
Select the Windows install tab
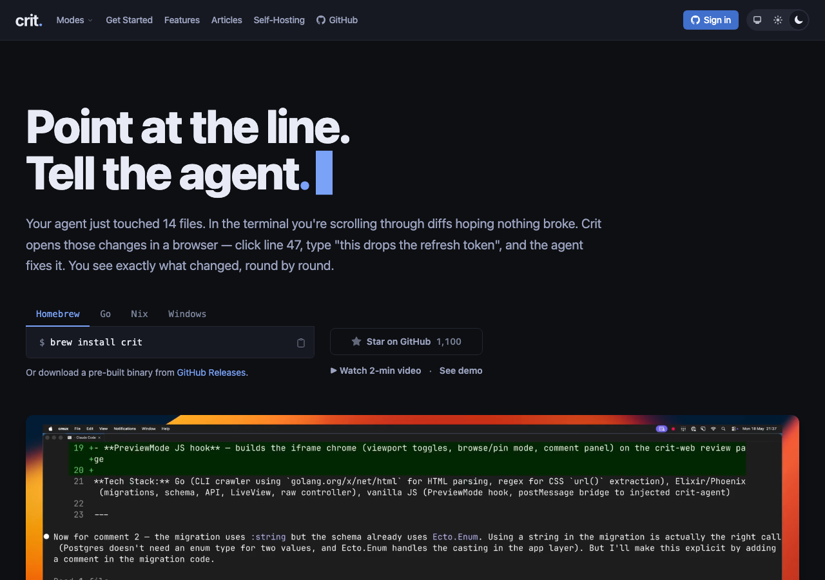pos(188,314)
